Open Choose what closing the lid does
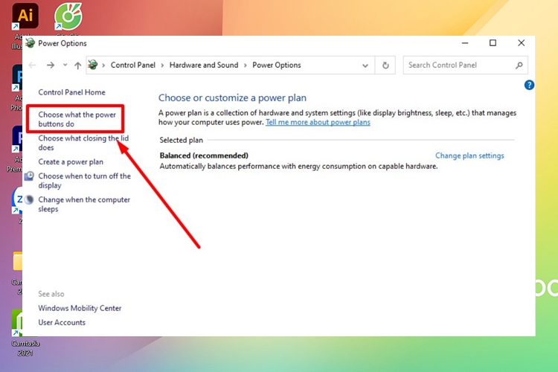558x372 pixels. (83, 143)
